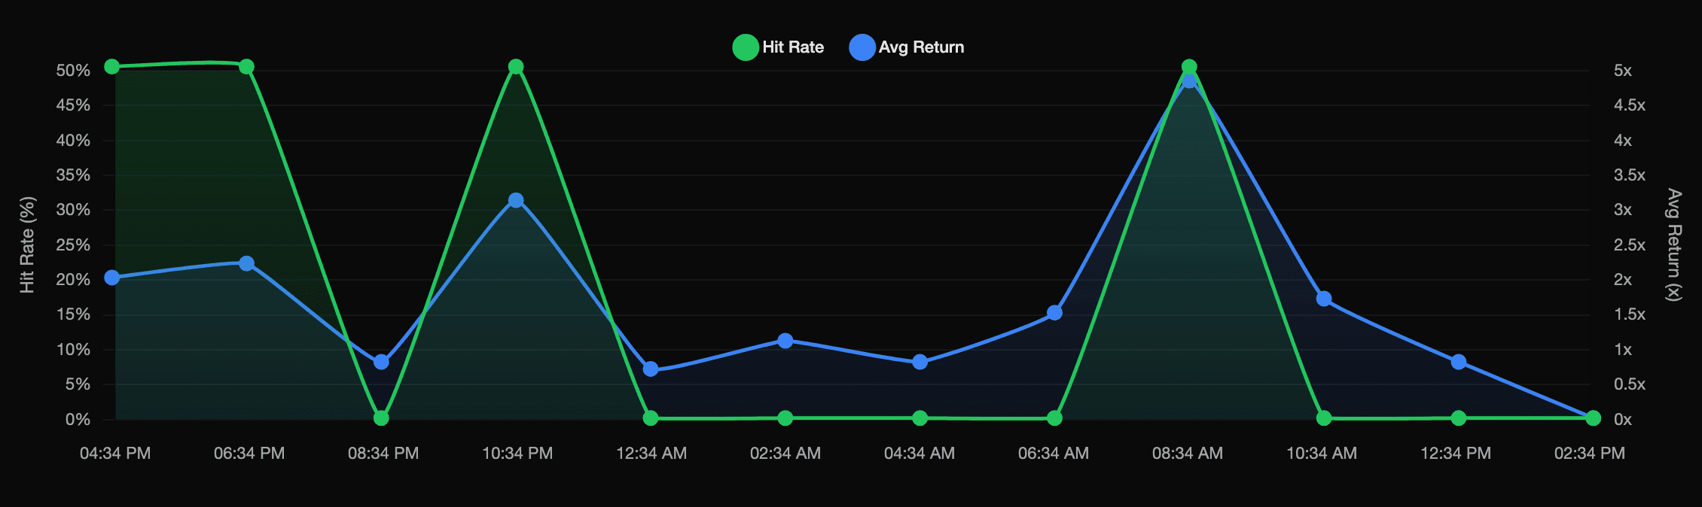Click the 50% tick on left axis
The width and height of the screenshot is (1702, 507).
click(73, 71)
